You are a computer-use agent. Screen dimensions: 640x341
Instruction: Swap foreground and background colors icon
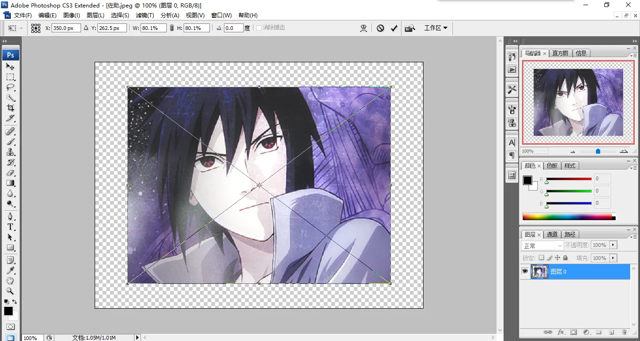coord(15,302)
